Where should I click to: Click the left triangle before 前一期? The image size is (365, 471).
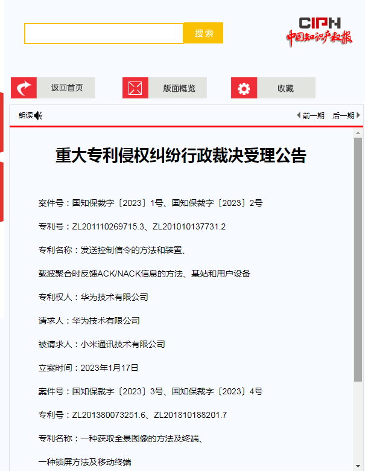click(x=299, y=115)
